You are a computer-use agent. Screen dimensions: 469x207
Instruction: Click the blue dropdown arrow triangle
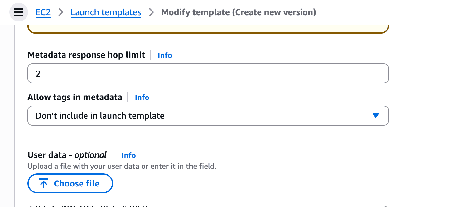(375, 116)
